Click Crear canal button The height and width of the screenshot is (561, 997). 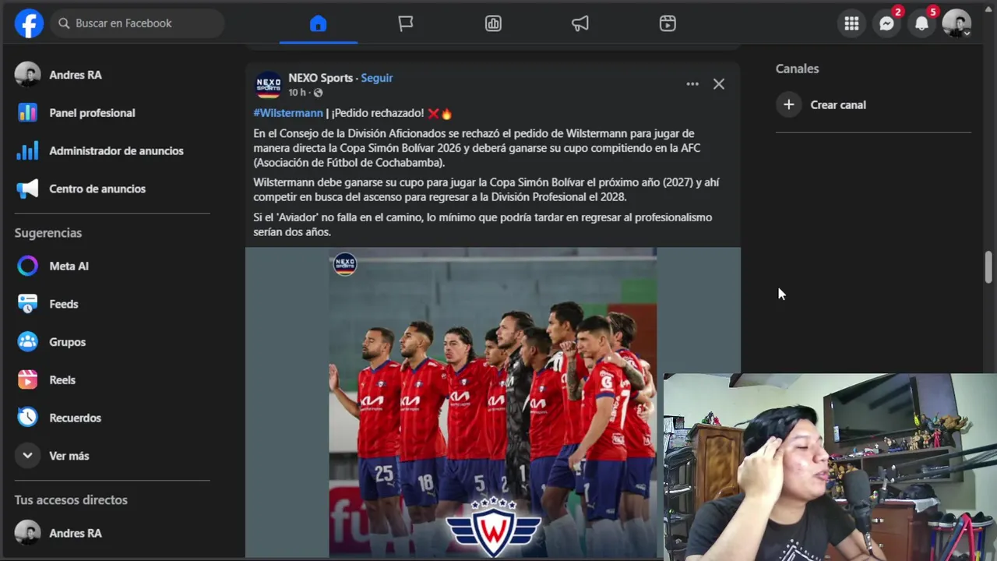(874, 105)
